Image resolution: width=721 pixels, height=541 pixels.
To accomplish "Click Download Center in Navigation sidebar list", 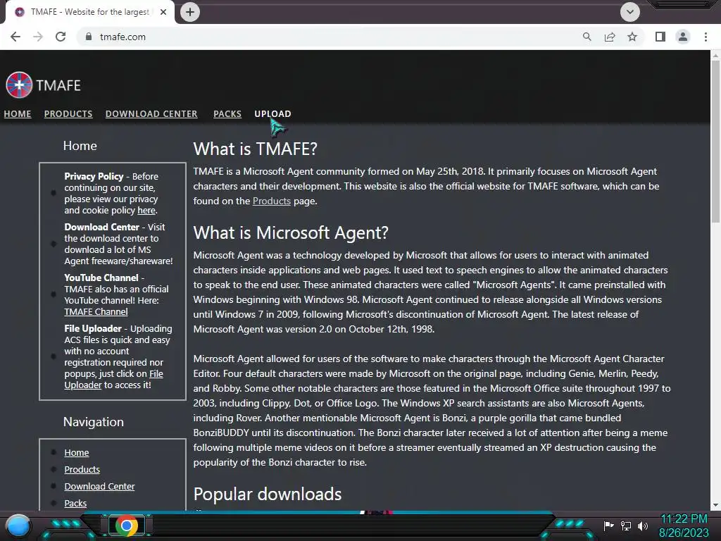I will pos(99,486).
